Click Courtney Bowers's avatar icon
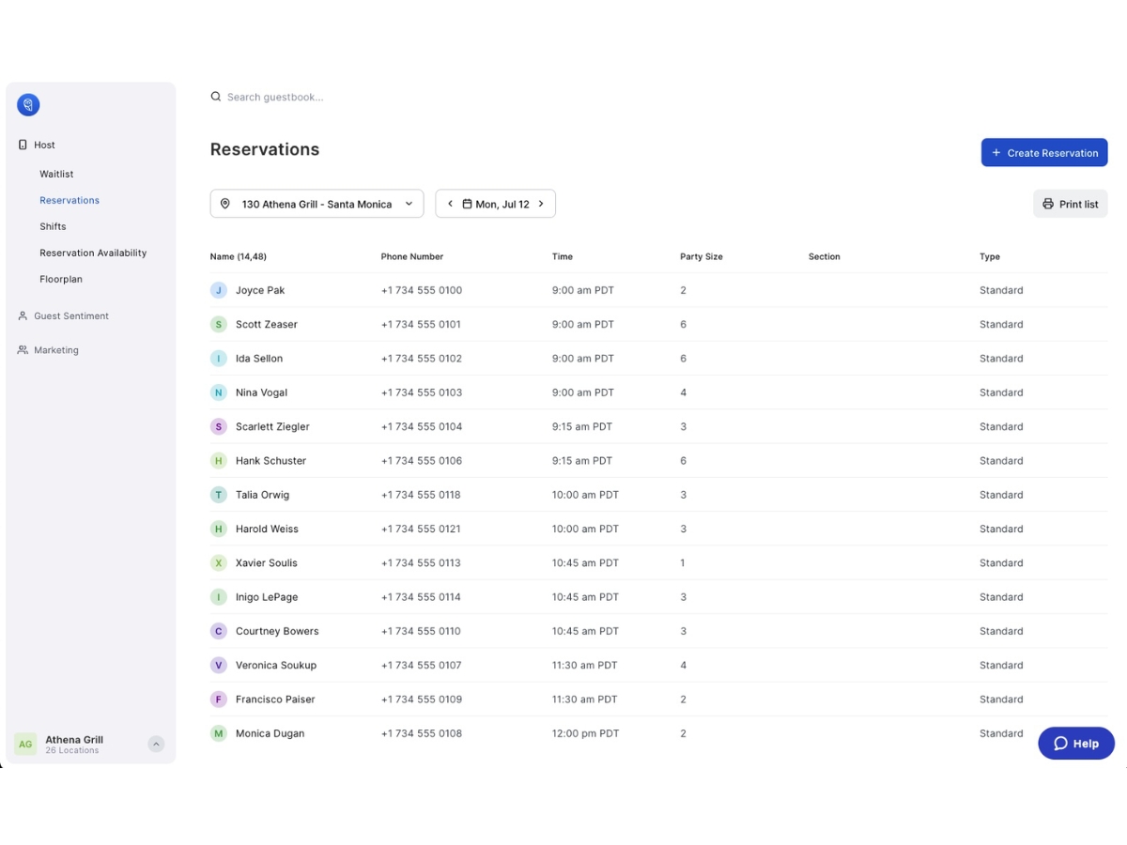This screenshot has width=1127, height=845. coord(219,631)
